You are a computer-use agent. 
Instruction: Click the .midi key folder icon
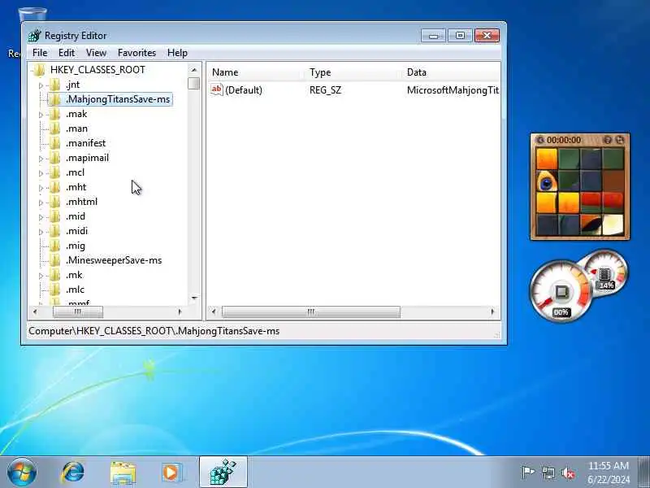(x=54, y=231)
